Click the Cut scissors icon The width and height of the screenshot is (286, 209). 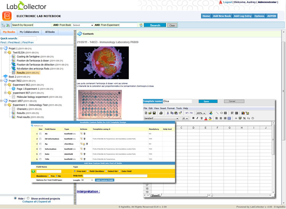click(x=168, y=113)
